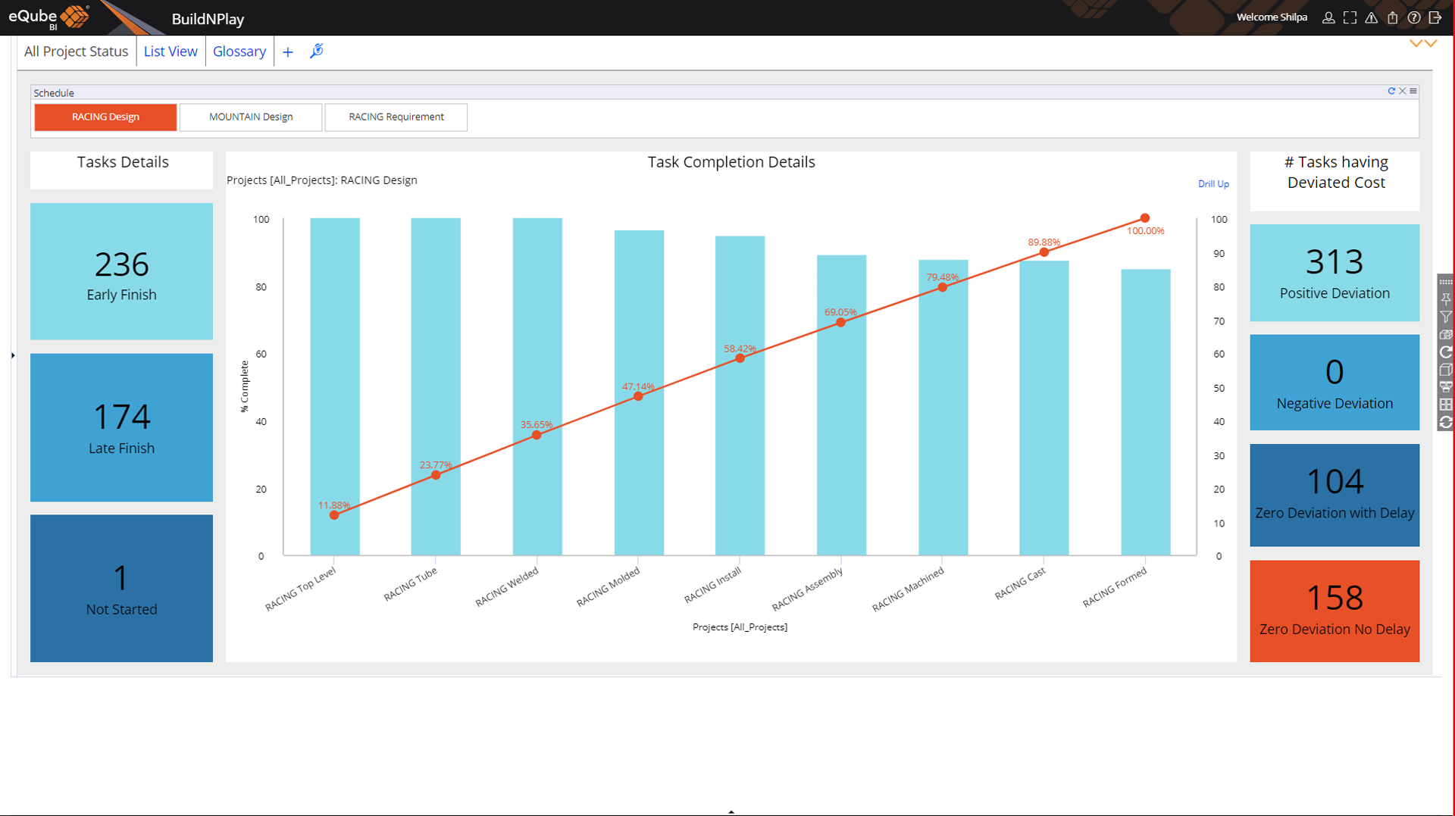Image resolution: width=1455 pixels, height=816 pixels.
Task: Click the 1 Not Started tile
Action: 121,588
